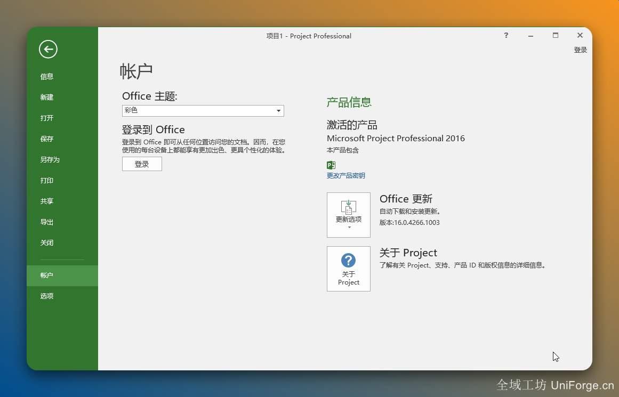The image size is (619, 397).
Task: Click the blue question mark icon in 关于 Project
Action: click(x=348, y=261)
